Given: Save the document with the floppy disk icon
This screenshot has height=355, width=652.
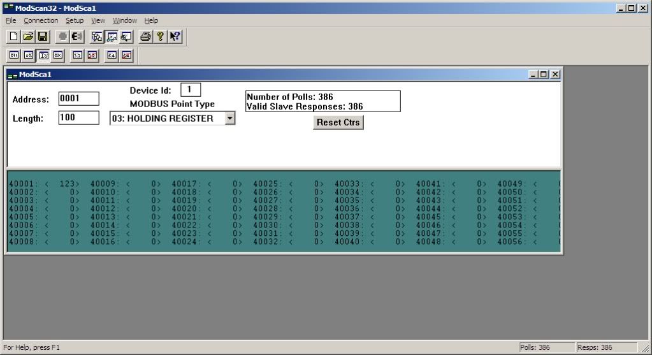Looking at the screenshot, I should 43,36.
